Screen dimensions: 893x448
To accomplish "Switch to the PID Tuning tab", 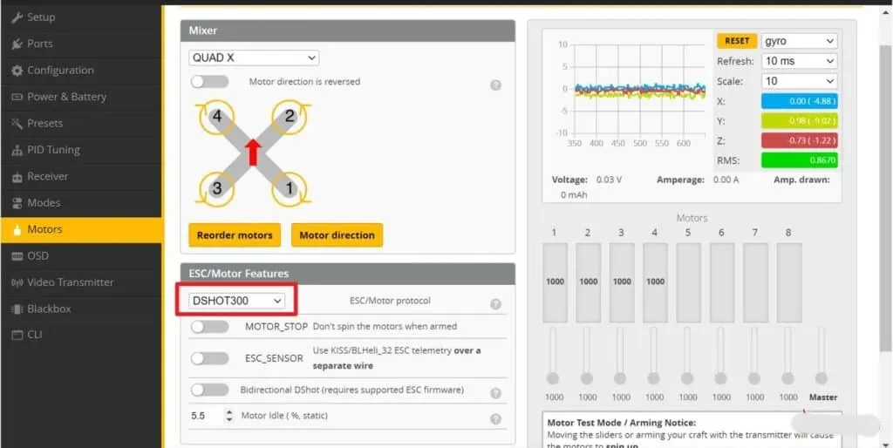I will tap(81, 150).
